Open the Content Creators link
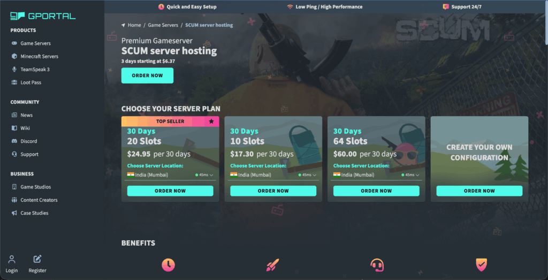Image resolution: width=548 pixels, height=280 pixels. 39,200
